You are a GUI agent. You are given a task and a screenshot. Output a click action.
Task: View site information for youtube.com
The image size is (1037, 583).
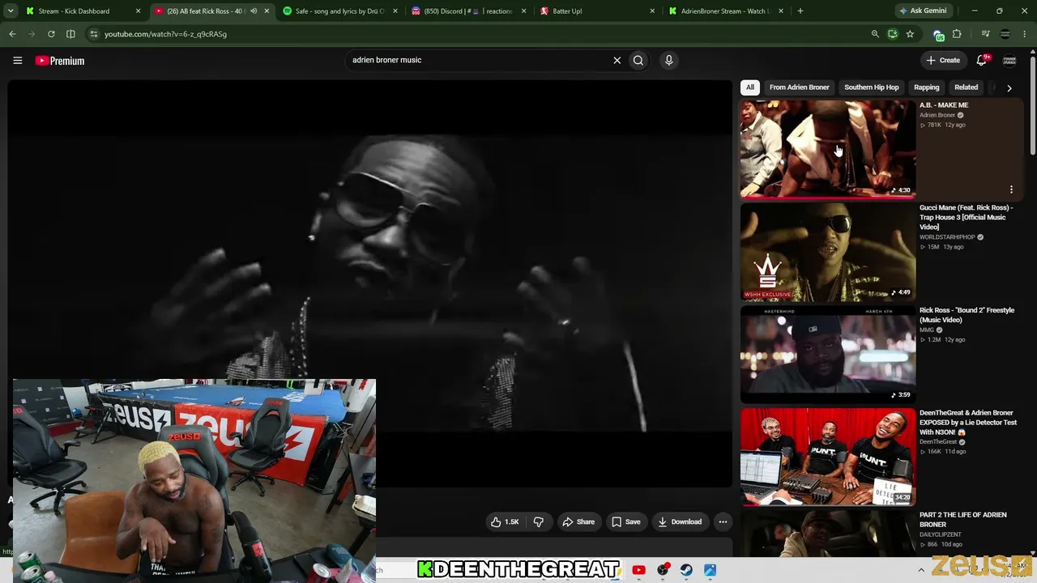point(94,34)
